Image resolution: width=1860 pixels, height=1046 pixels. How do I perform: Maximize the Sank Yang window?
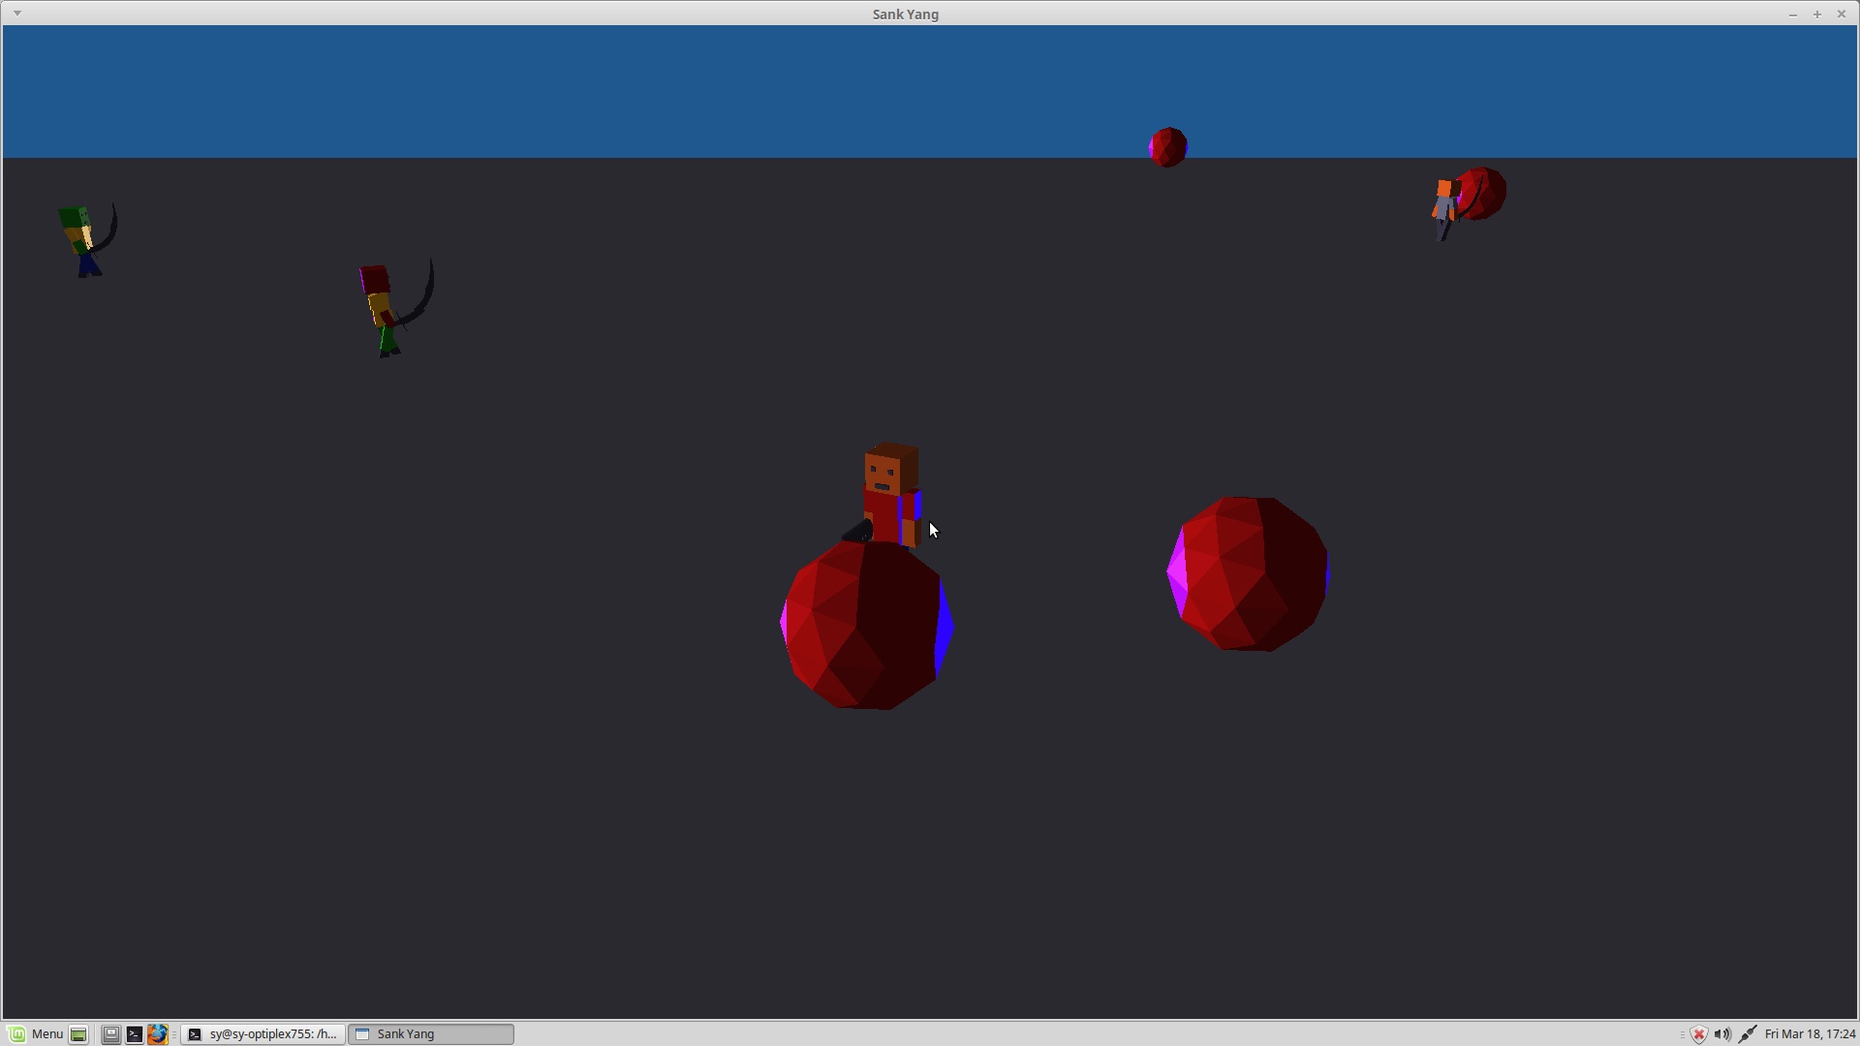tap(1817, 15)
